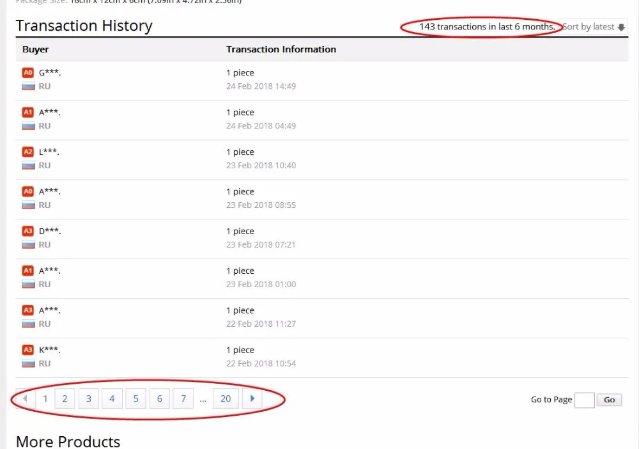The height and width of the screenshot is (449, 639).
Task: Click the Russian flag on the 24 Feb 04:49 row
Action: 28,125
